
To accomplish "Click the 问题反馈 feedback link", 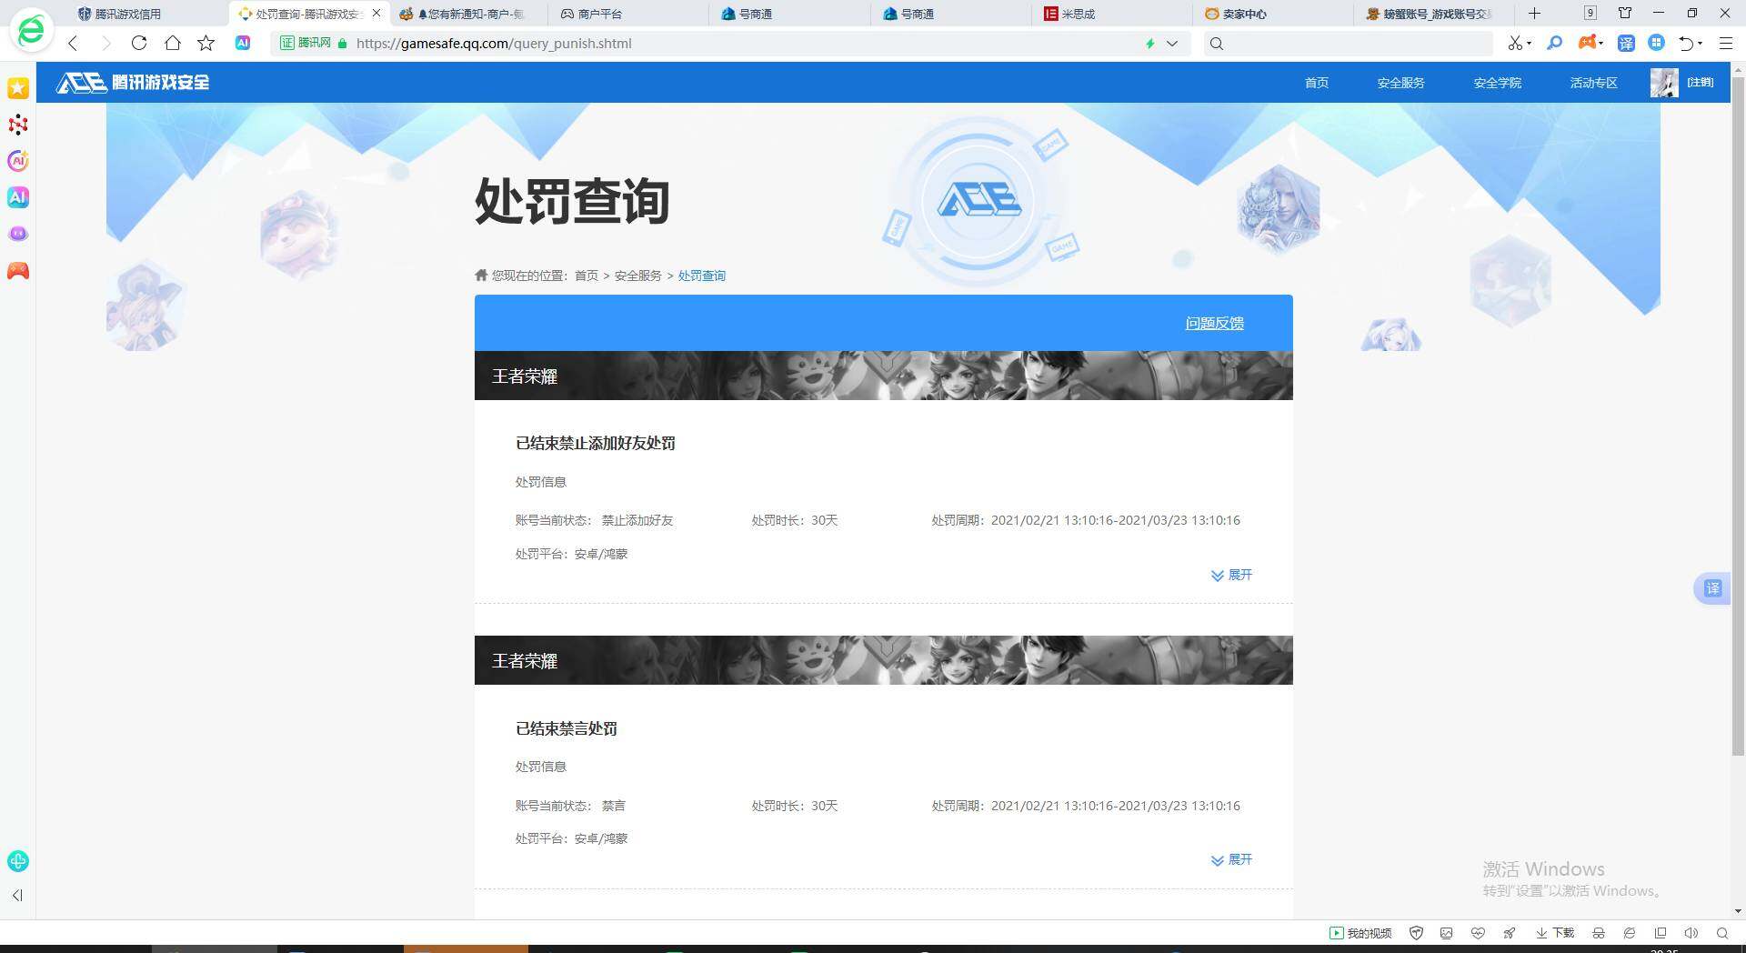I will pyautogui.click(x=1214, y=323).
